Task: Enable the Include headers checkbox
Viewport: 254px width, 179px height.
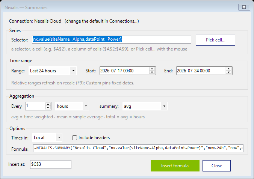Action: 74,138
